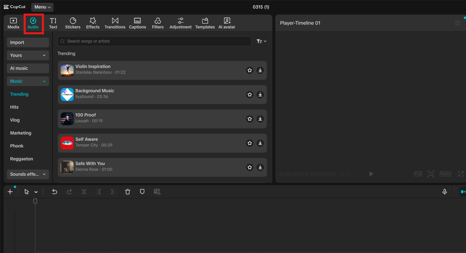
Task: Favorite the Background Music track
Action: pyautogui.click(x=250, y=94)
